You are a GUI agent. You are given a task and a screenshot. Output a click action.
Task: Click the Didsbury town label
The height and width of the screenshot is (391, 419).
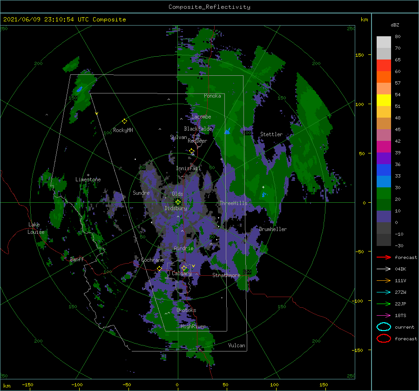click(176, 208)
